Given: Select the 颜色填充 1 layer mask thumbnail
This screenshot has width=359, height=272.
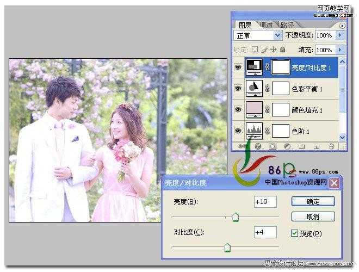Looking at the screenshot, I should point(281,109).
